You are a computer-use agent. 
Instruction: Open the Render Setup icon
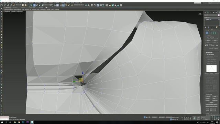(110, 5)
